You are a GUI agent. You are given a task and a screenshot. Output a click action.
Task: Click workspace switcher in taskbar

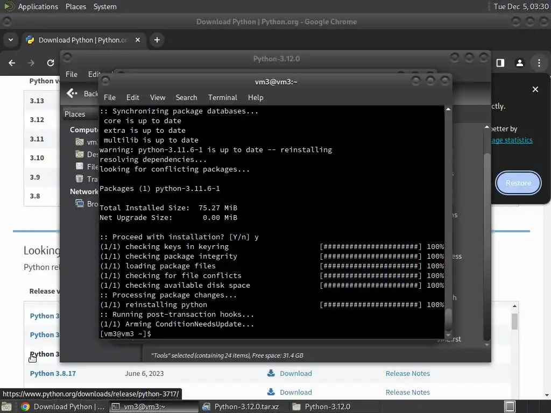click(x=510, y=407)
